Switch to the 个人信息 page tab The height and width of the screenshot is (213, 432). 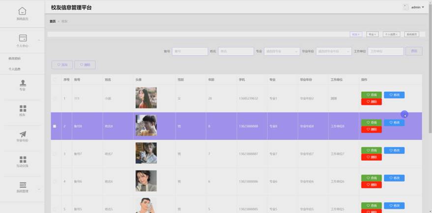392,34
